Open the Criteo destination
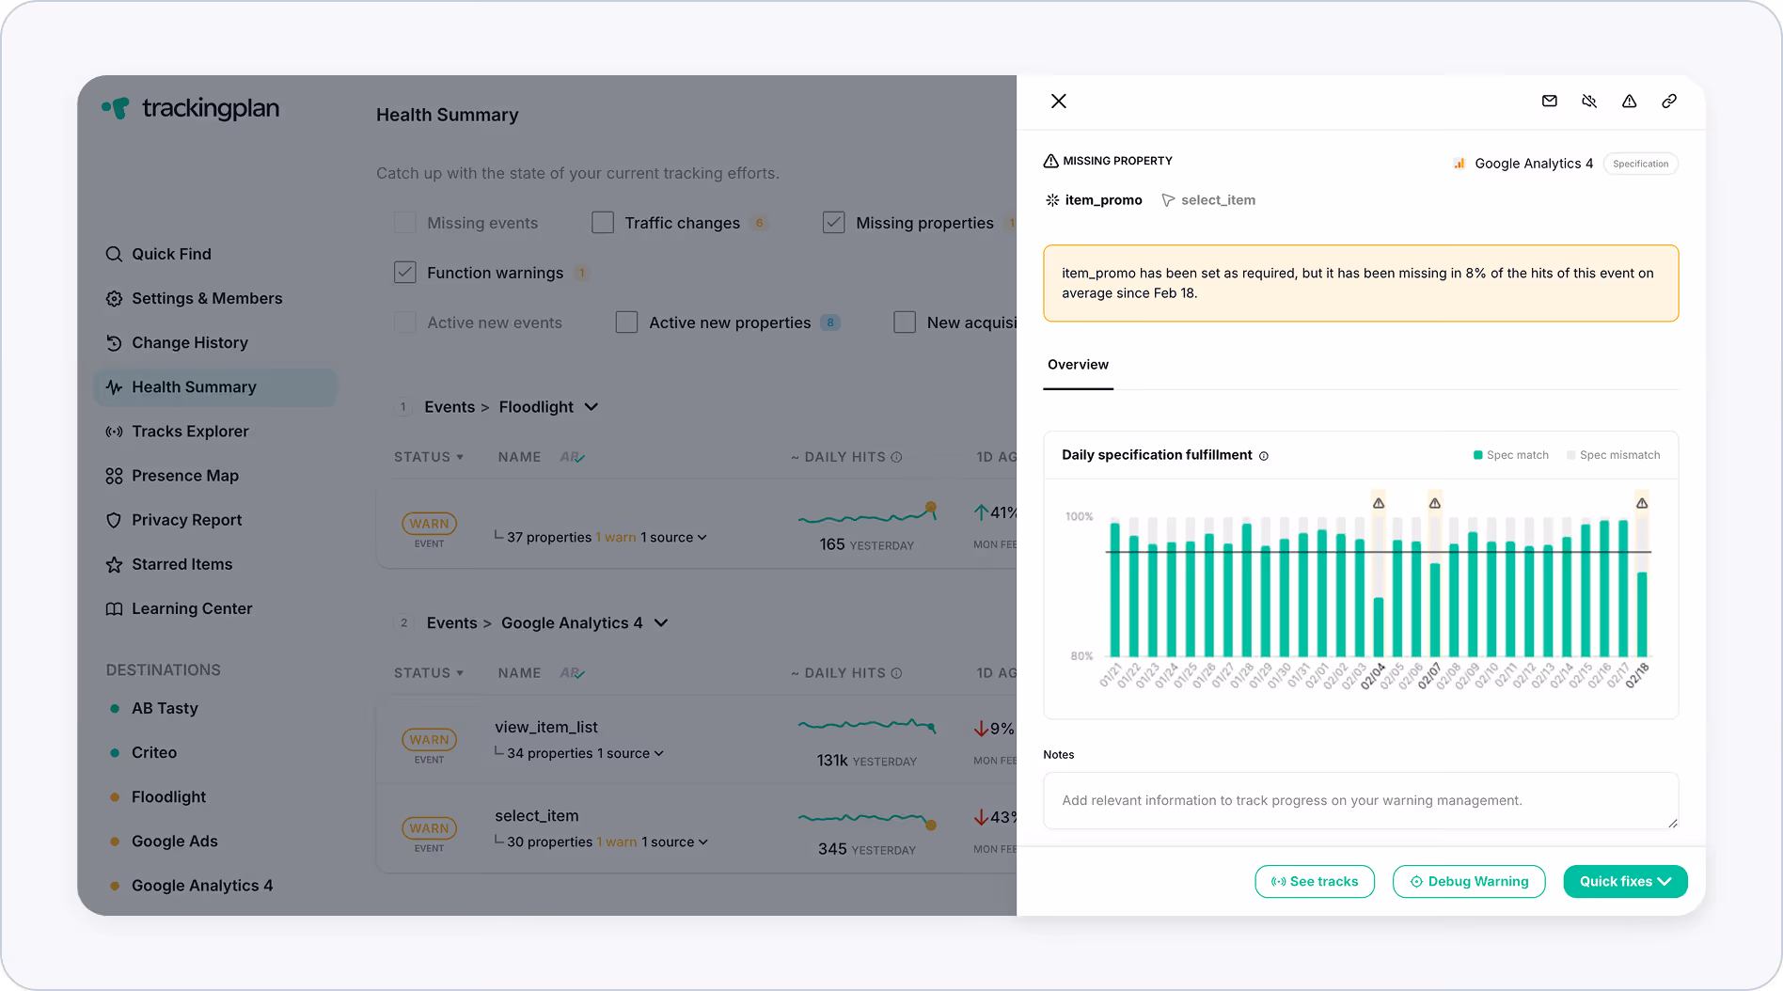This screenshot has width=1783, height=991. [154, 752]
